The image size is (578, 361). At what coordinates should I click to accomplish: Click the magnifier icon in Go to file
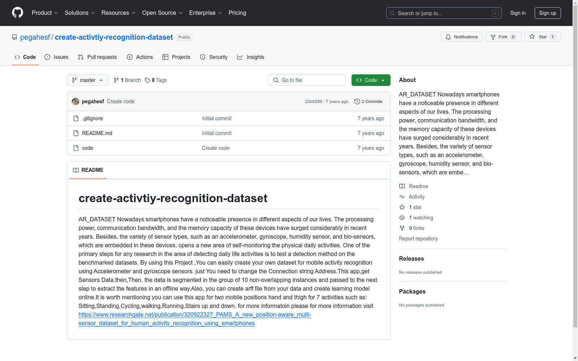(x=276, y=80)
